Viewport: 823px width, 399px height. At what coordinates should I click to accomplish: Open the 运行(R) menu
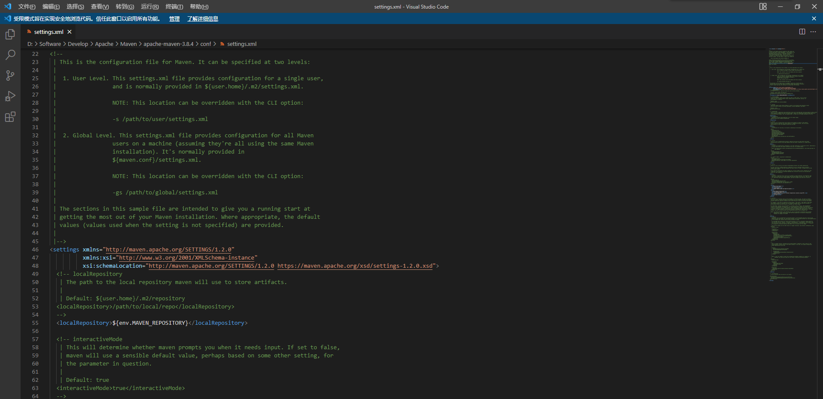(150, 6)
